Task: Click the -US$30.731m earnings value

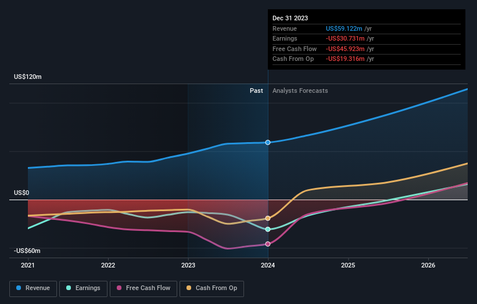Action: (345, 38)
